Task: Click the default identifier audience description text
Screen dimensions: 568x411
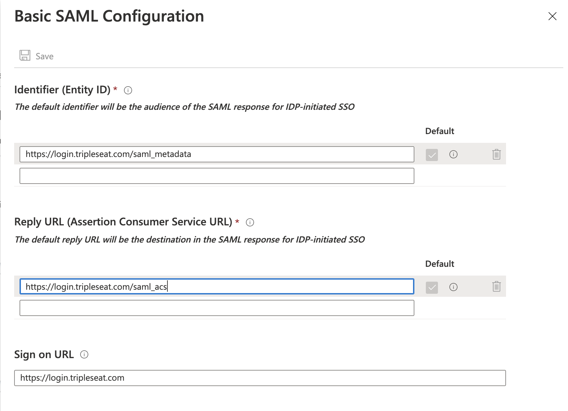Action: point(185,107)
